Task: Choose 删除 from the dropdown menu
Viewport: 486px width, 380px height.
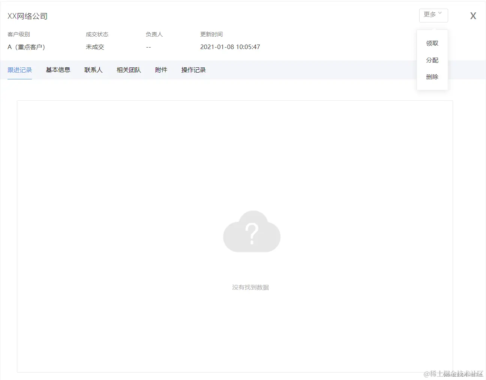Action: click(432, 77)
